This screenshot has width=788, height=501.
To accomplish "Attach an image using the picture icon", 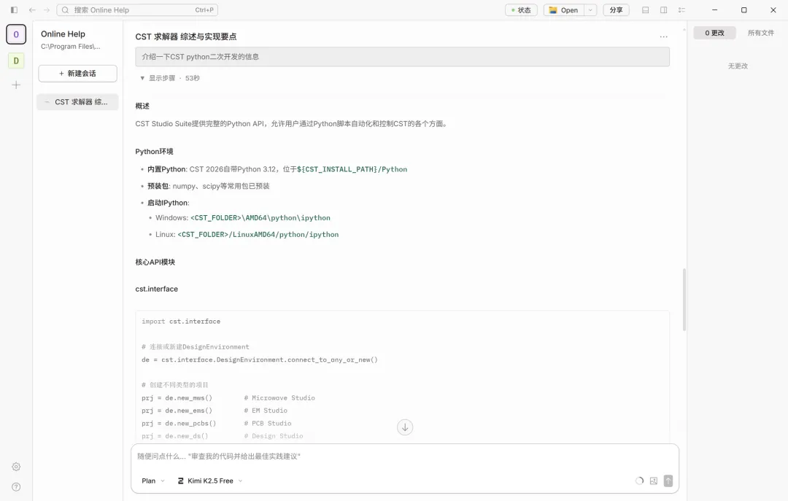I will (653, 481).
